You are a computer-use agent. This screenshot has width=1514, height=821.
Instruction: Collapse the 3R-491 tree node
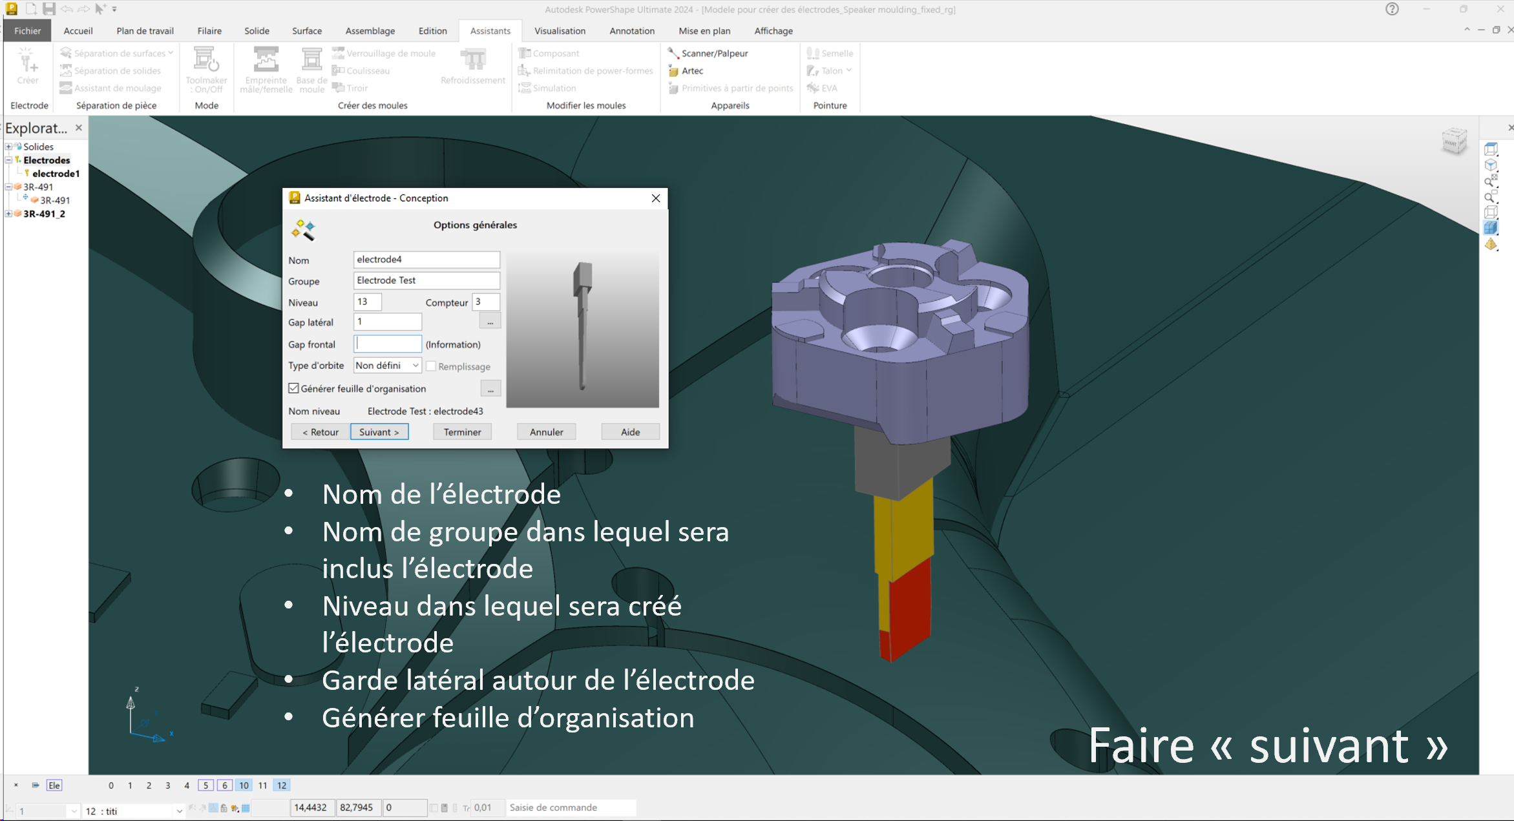click(x=8, y=187)
